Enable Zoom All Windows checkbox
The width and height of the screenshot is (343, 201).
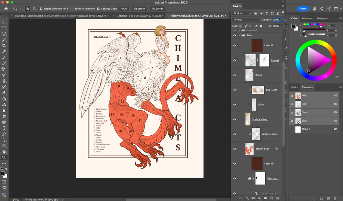[72, 9]
